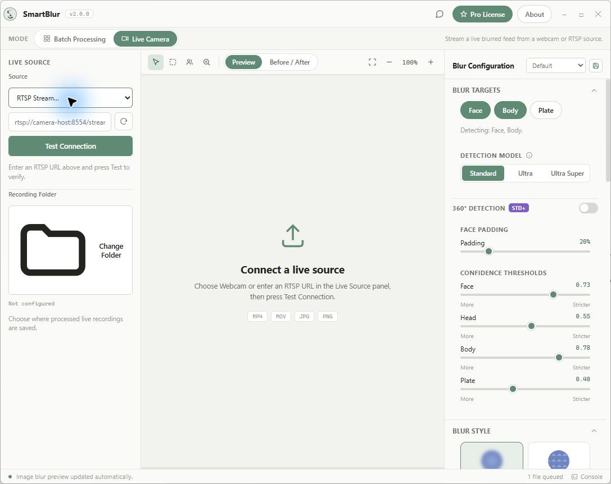
Task: Click the PNG format tag
Action: coord(327,317)
